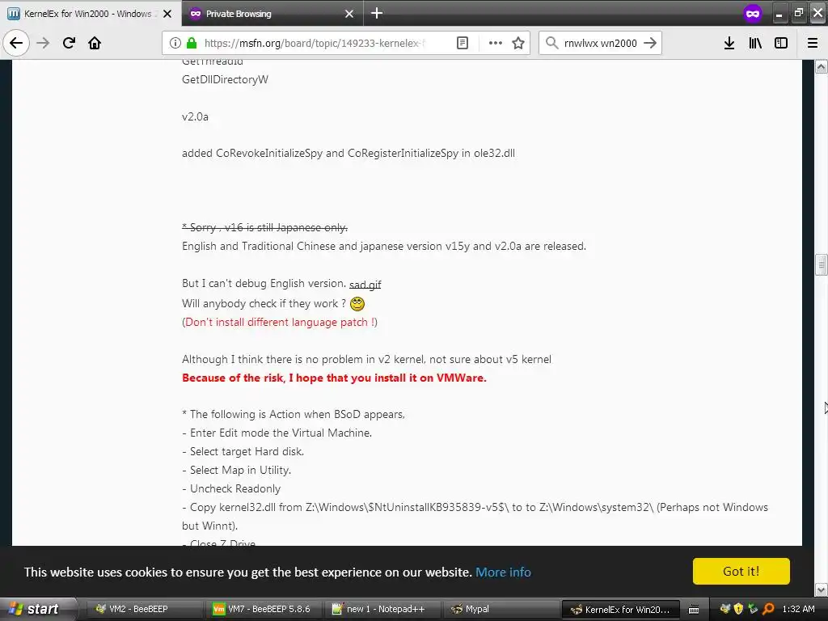This screenshot has height=621, width=828.
Task: Toggle Reader View in address bar
Action: (462, 43)
